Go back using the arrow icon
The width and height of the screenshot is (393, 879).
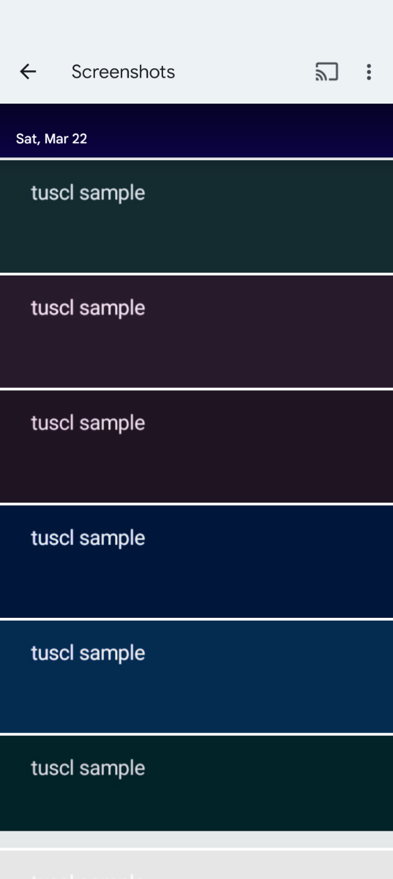tap(28, 72)
